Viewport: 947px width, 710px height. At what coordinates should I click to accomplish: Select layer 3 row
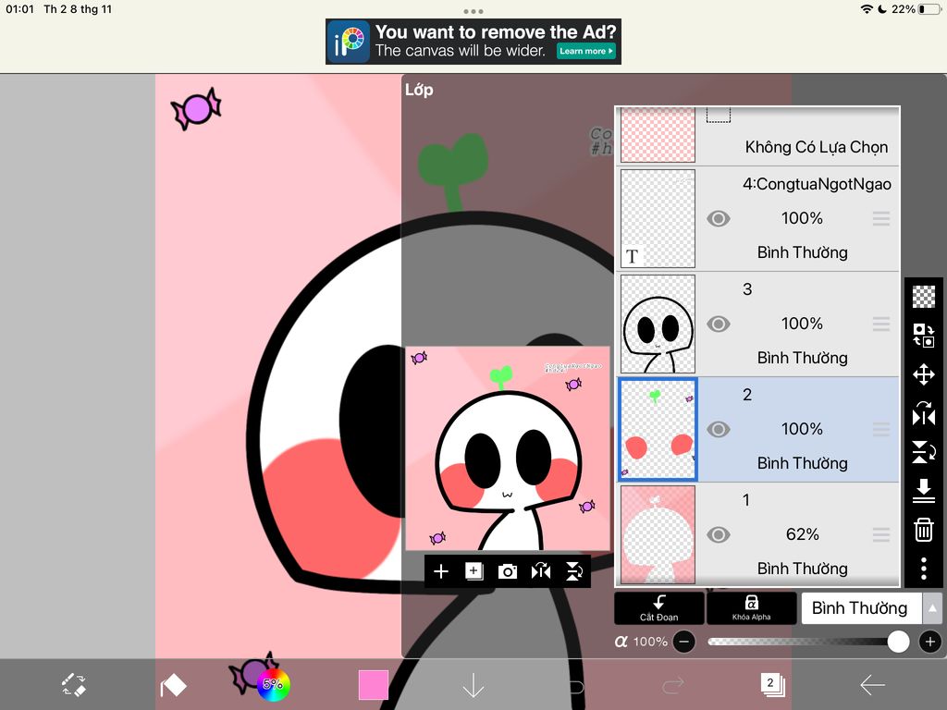(x=758, y=324)
